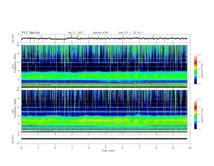
Task: Click the "Time (min)" axis title
Action: [x=108, y=151]
